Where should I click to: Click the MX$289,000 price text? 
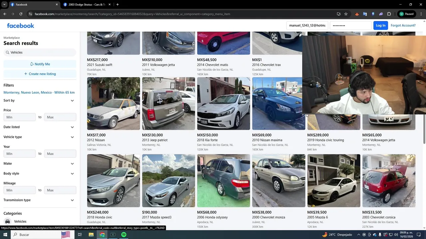[318, 135]
